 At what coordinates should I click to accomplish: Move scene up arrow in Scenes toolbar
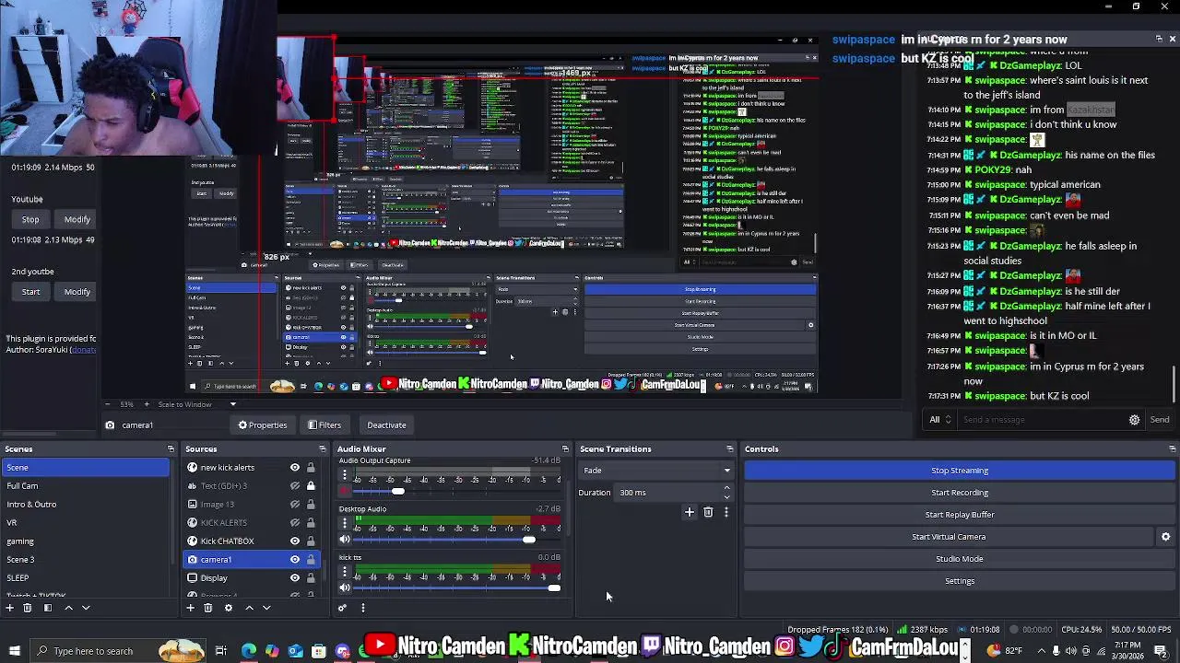(x=68, y=608)
